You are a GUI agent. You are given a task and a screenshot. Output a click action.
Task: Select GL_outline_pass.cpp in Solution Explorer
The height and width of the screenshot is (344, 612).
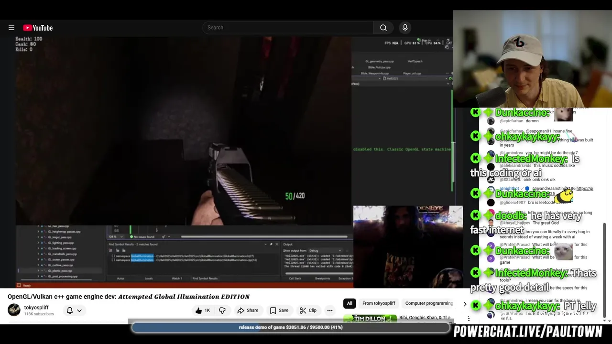click(x=60, y=265)
